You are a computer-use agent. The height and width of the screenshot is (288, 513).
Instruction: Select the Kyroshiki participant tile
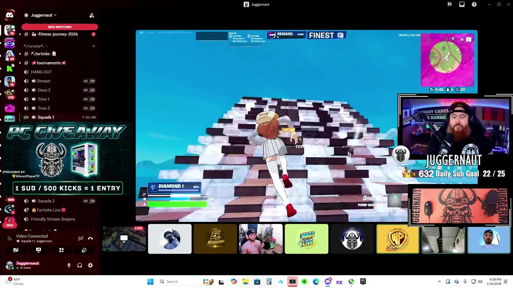(215, 239)
